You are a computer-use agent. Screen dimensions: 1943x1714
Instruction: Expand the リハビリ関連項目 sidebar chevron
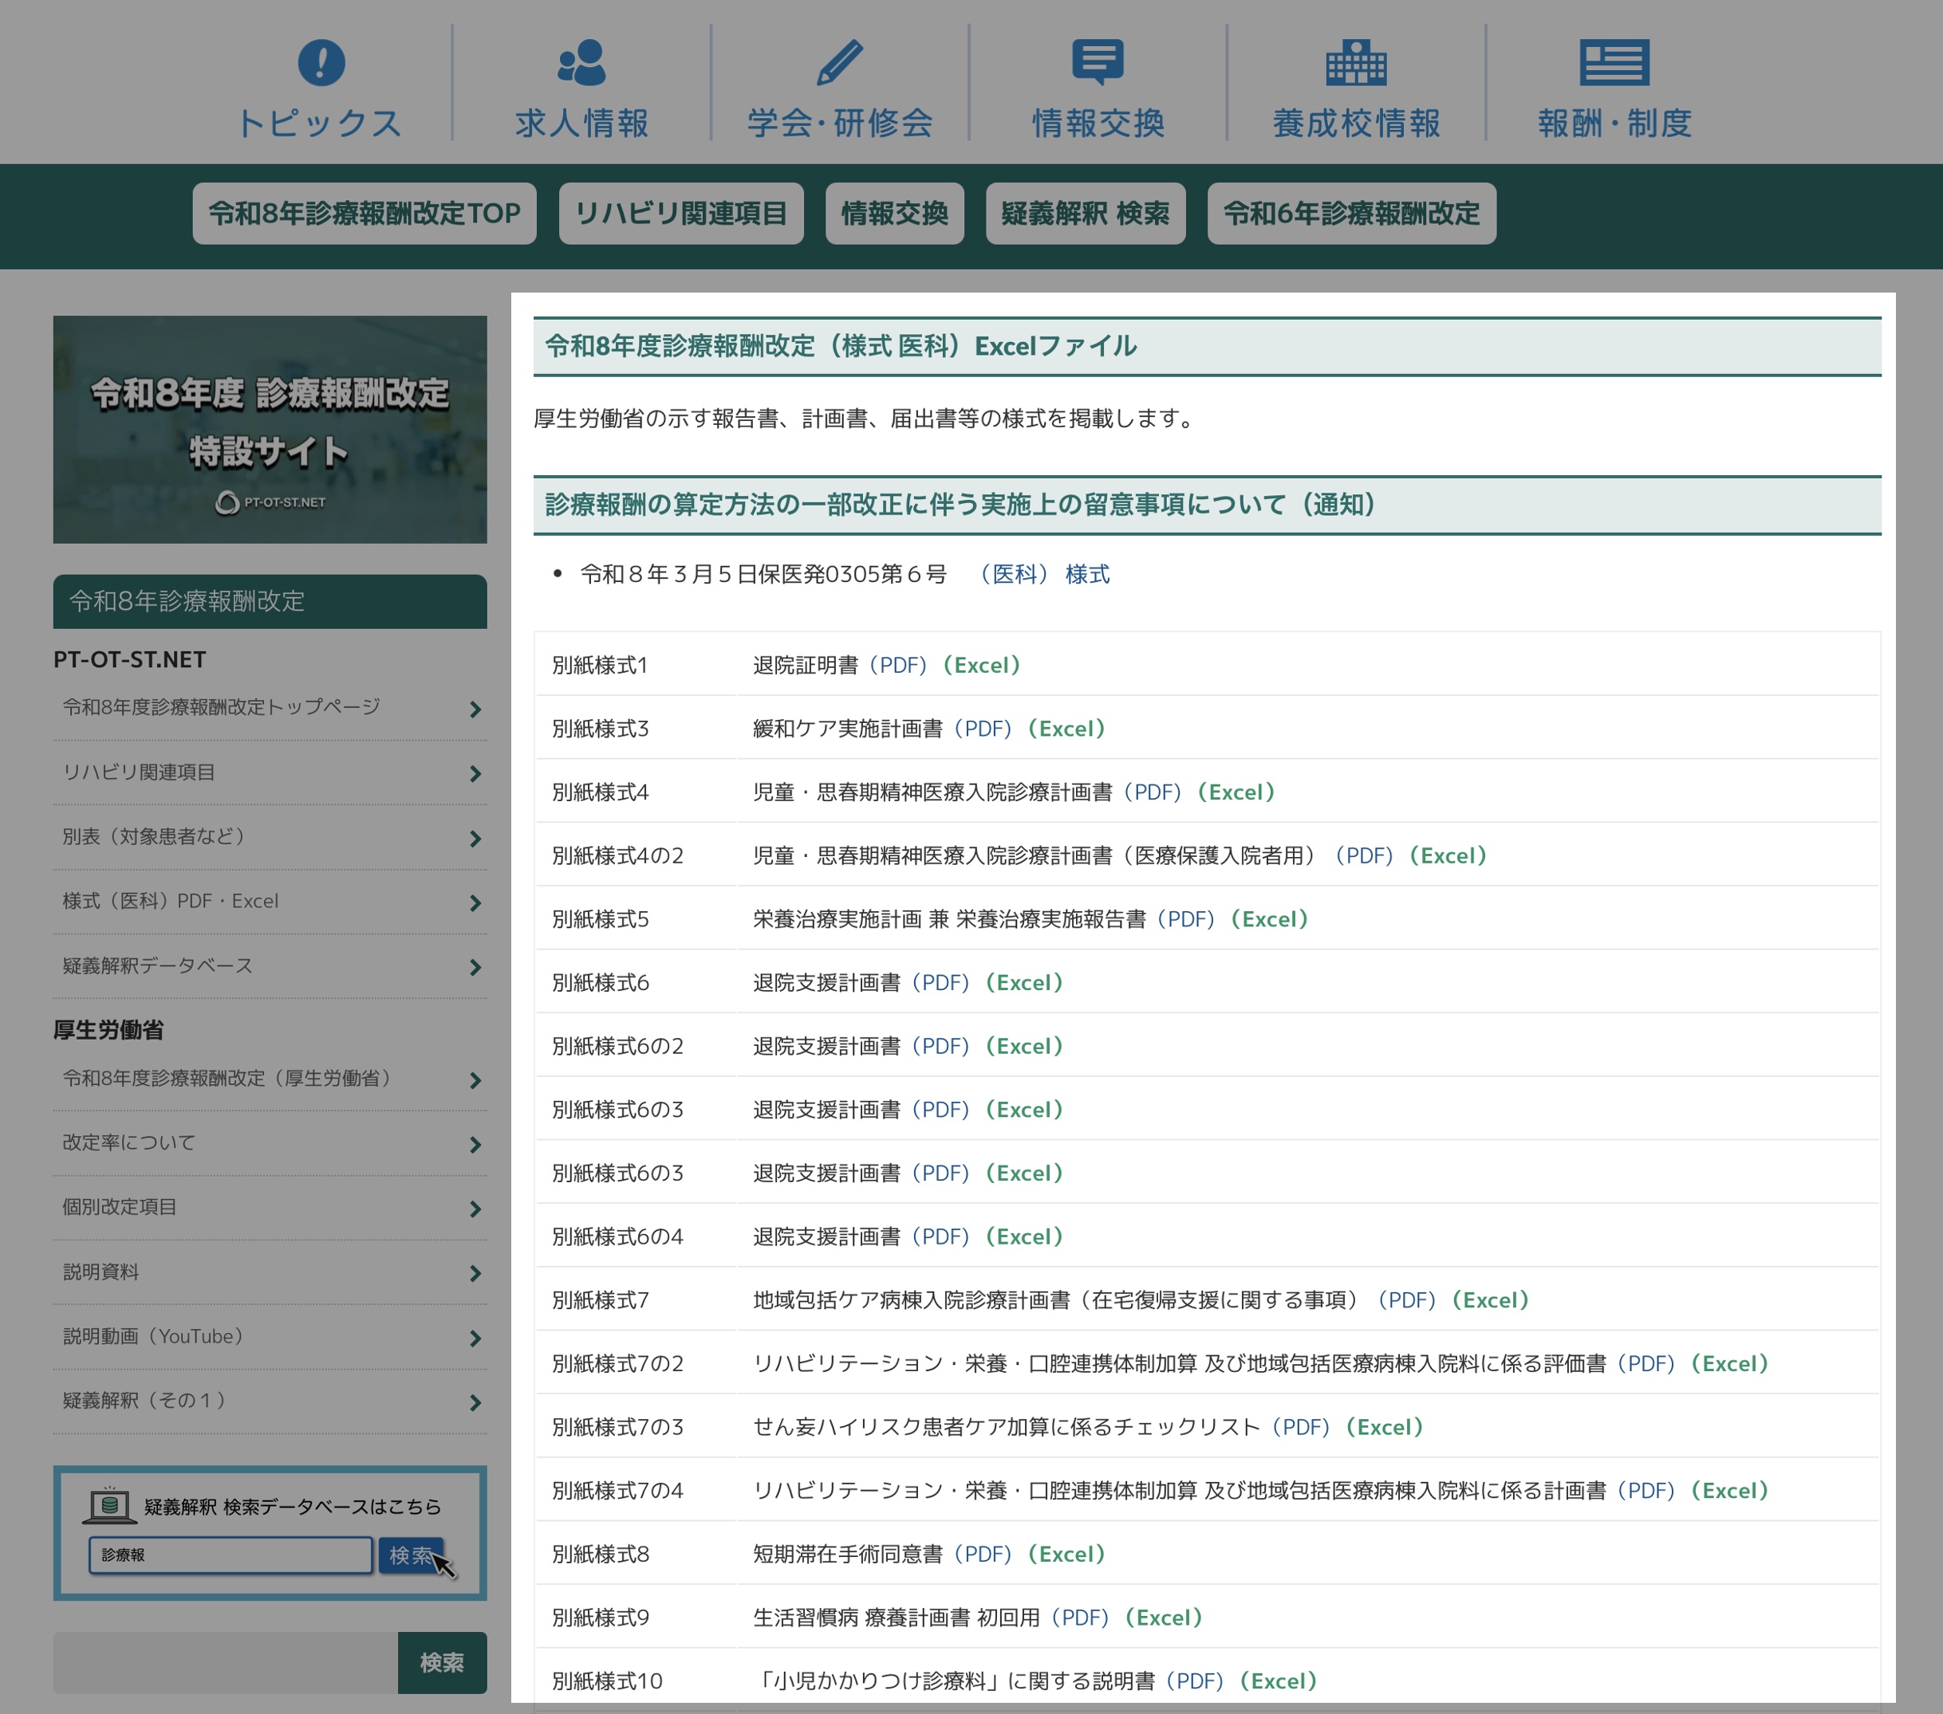475,773
